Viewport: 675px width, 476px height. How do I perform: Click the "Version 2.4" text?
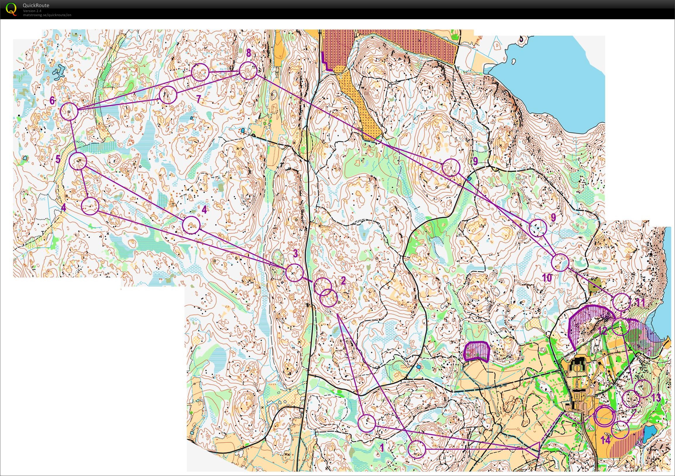tap(32, 11)
